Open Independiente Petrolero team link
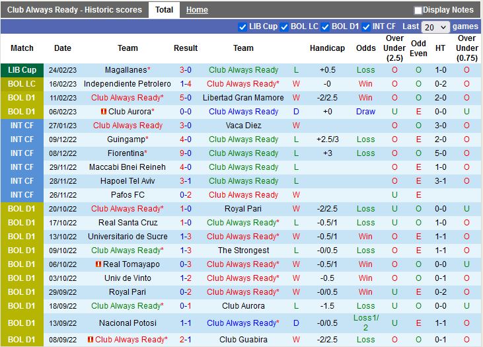The width and height of the screenshot is (483, 347). pos(128,84)
